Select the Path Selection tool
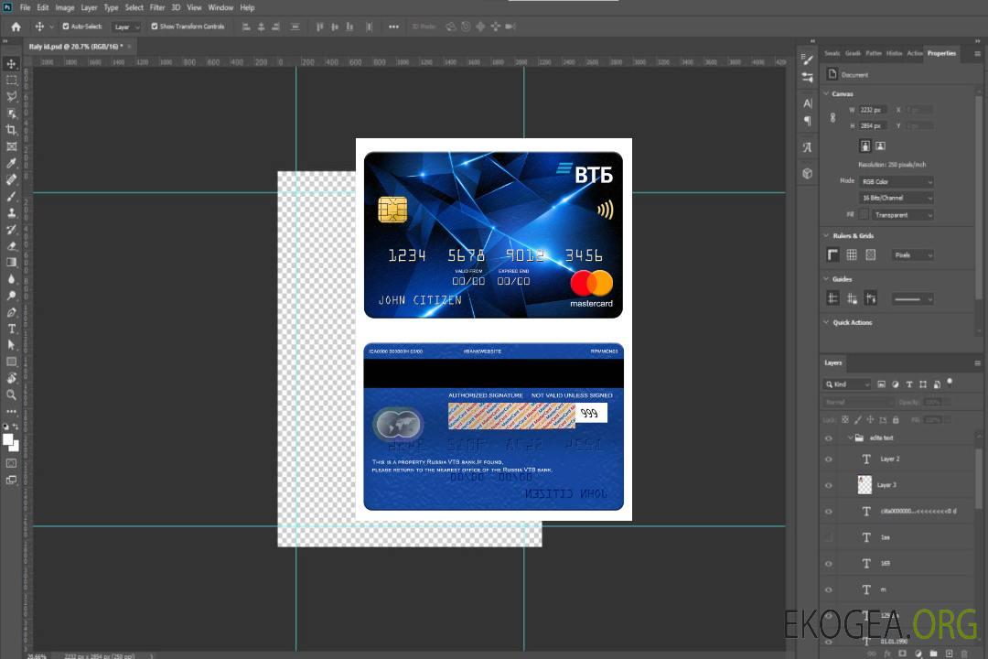Image resolution: width=988 pixels, height=659 pixels. point(11,345)
